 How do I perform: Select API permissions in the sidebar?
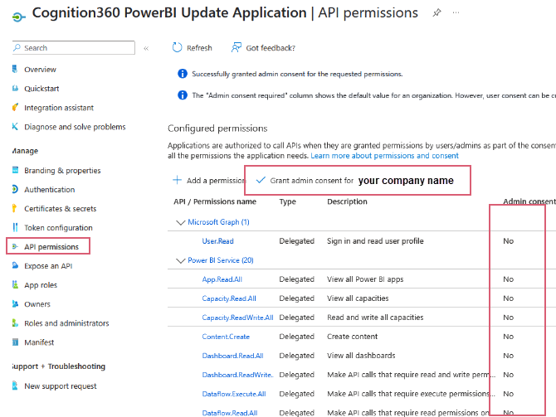tap(51, 247)
